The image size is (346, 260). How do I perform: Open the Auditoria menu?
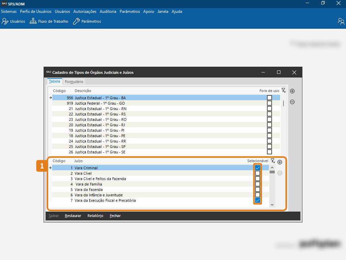click(x=108, y=12)
